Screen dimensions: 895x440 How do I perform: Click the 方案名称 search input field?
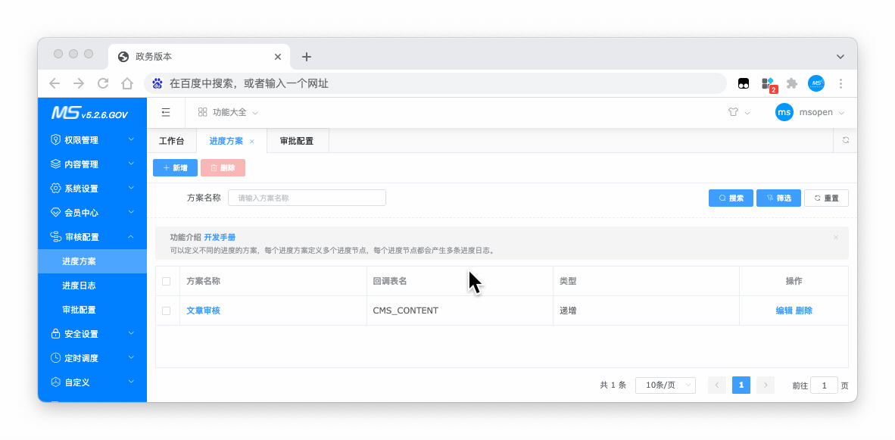pos(307,198)
